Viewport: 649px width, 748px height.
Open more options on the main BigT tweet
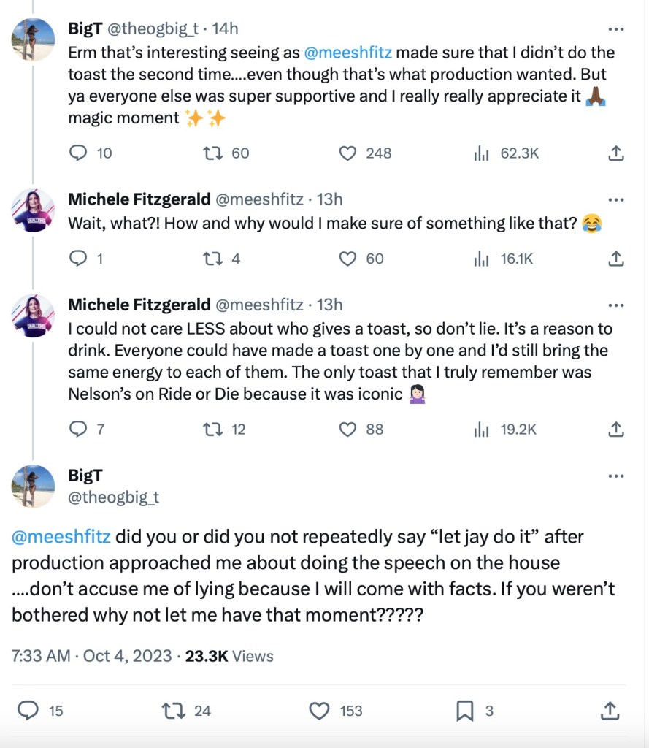pyautogui.click(x=616, y=476)
